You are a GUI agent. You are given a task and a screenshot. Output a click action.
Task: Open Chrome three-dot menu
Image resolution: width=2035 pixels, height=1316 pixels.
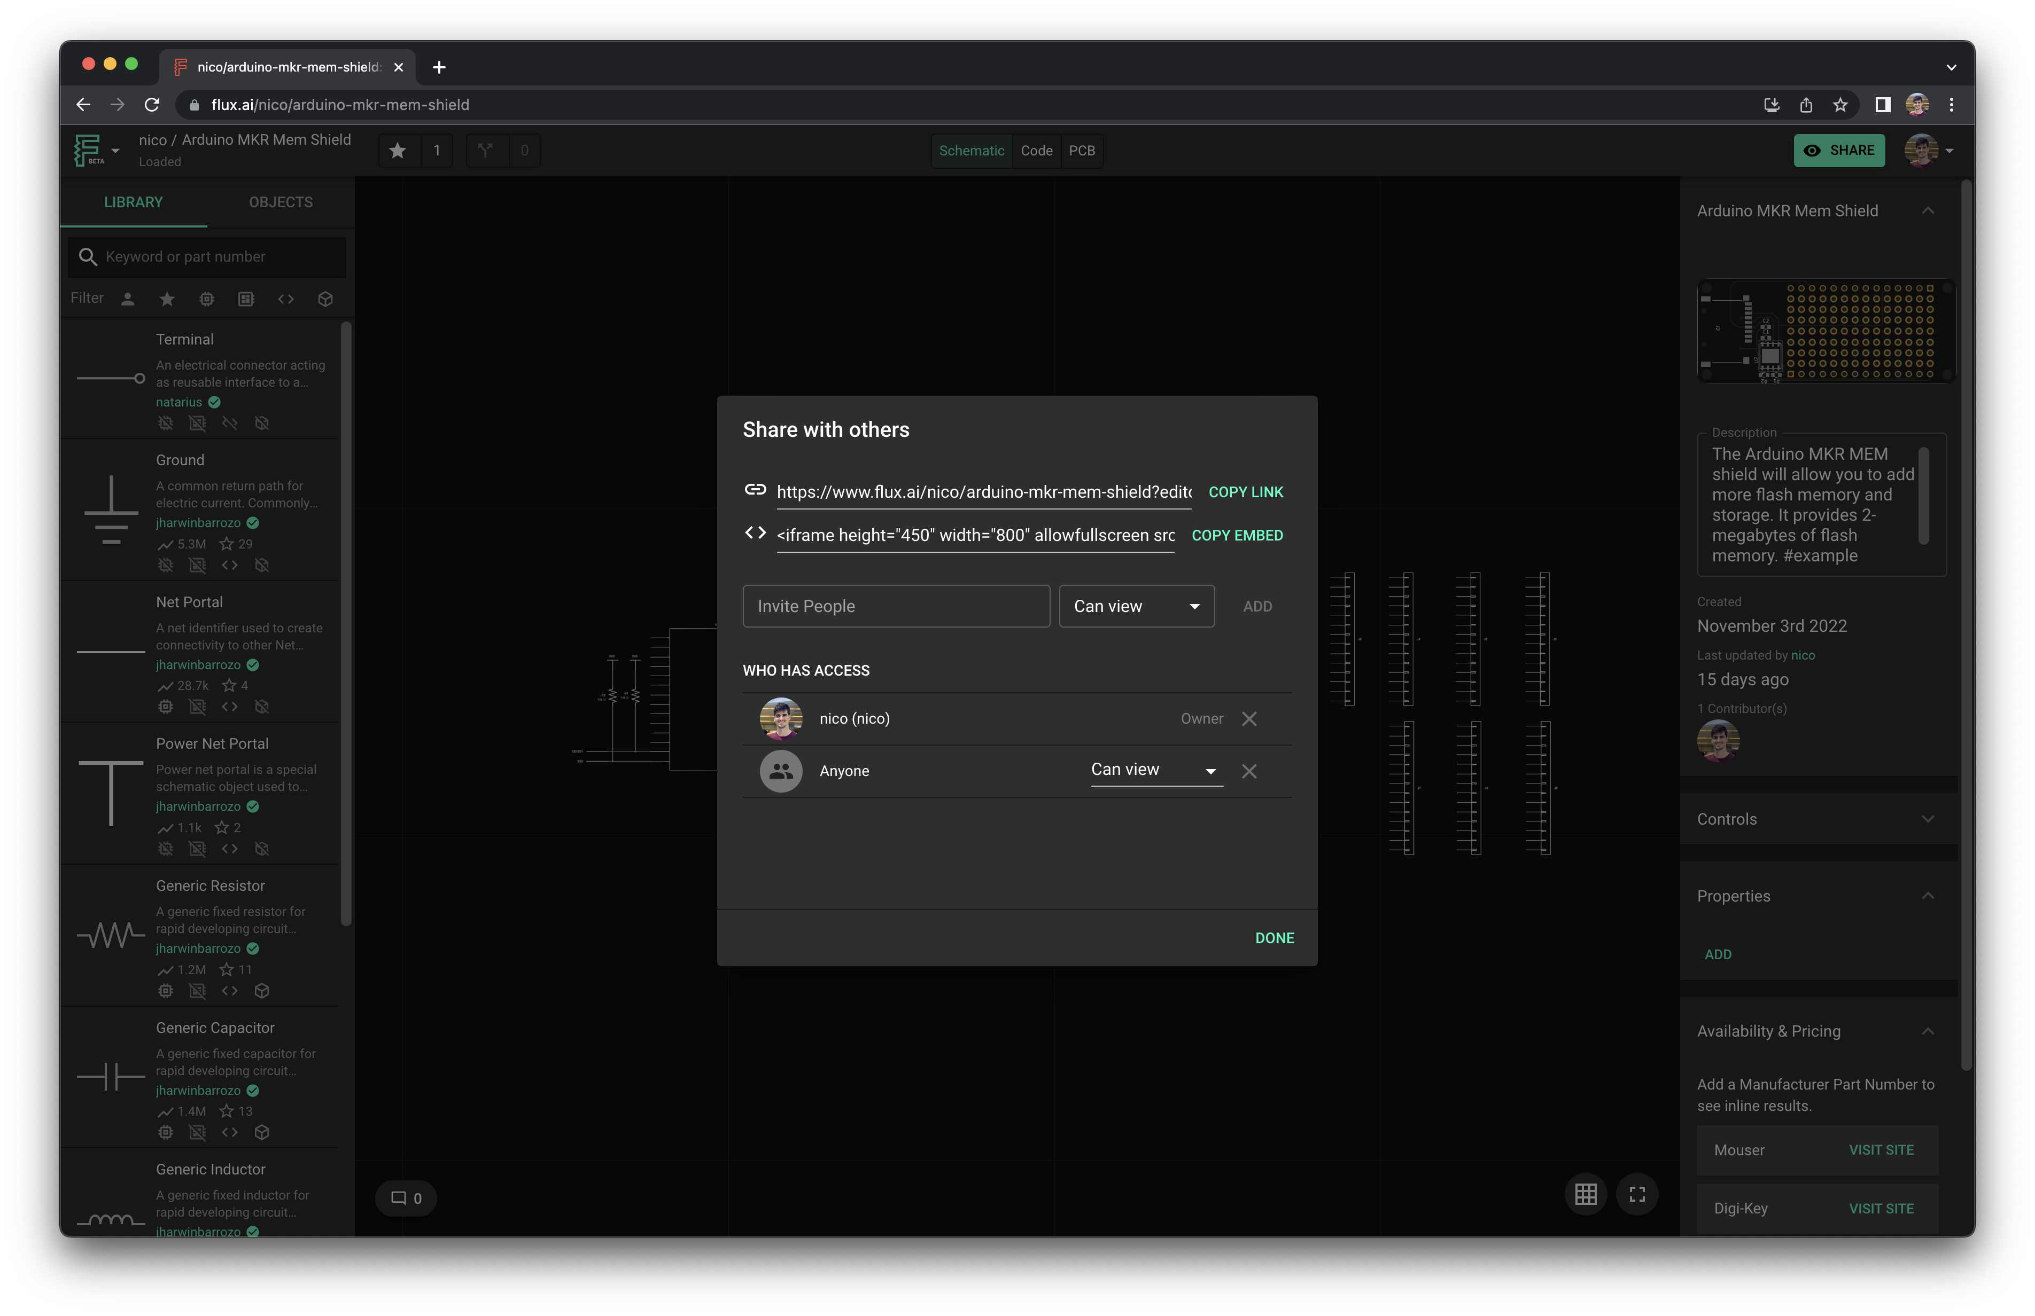coord(1951,104)
